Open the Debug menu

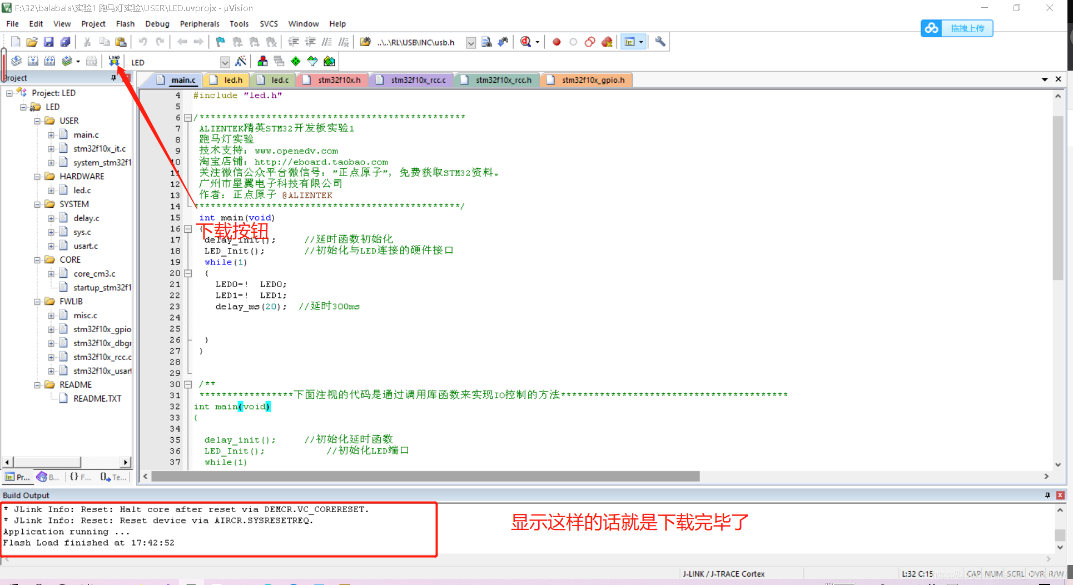tap(157, 24)
